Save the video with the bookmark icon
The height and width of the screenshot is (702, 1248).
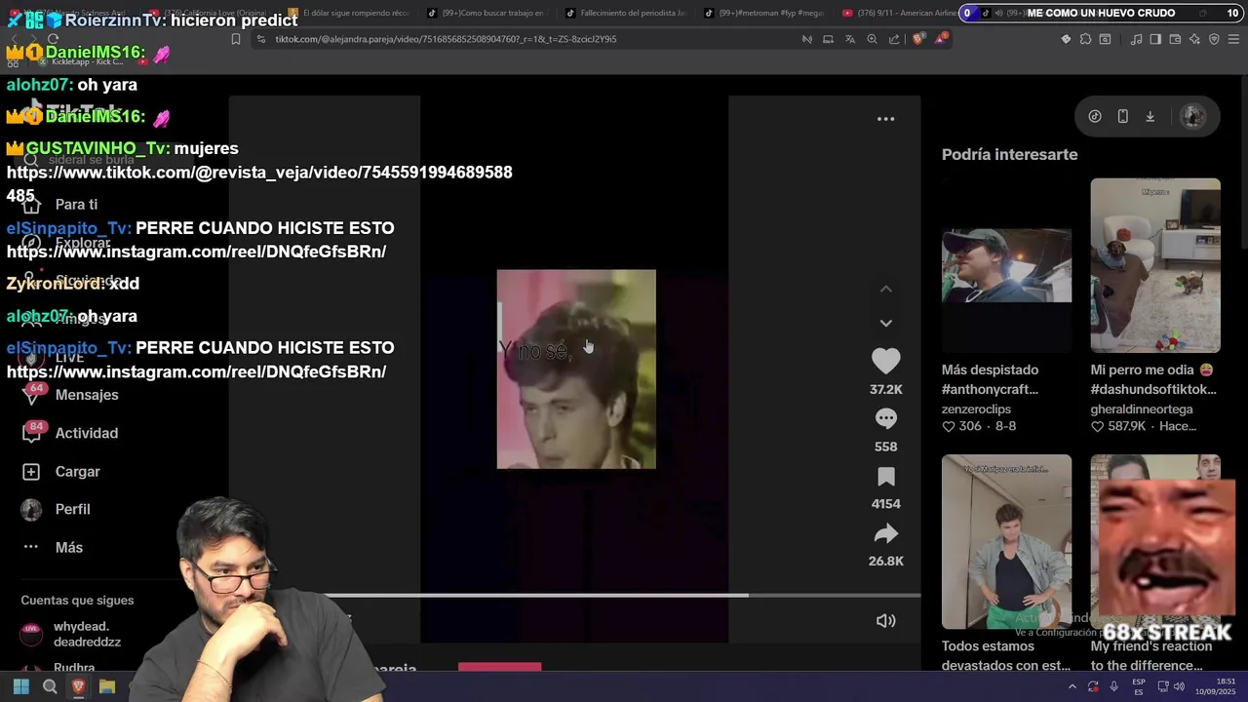pyautogui.click(x=885, y=477)
